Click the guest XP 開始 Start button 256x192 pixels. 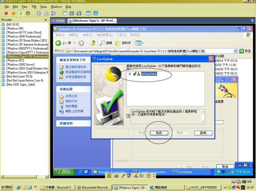pos(64,172)
